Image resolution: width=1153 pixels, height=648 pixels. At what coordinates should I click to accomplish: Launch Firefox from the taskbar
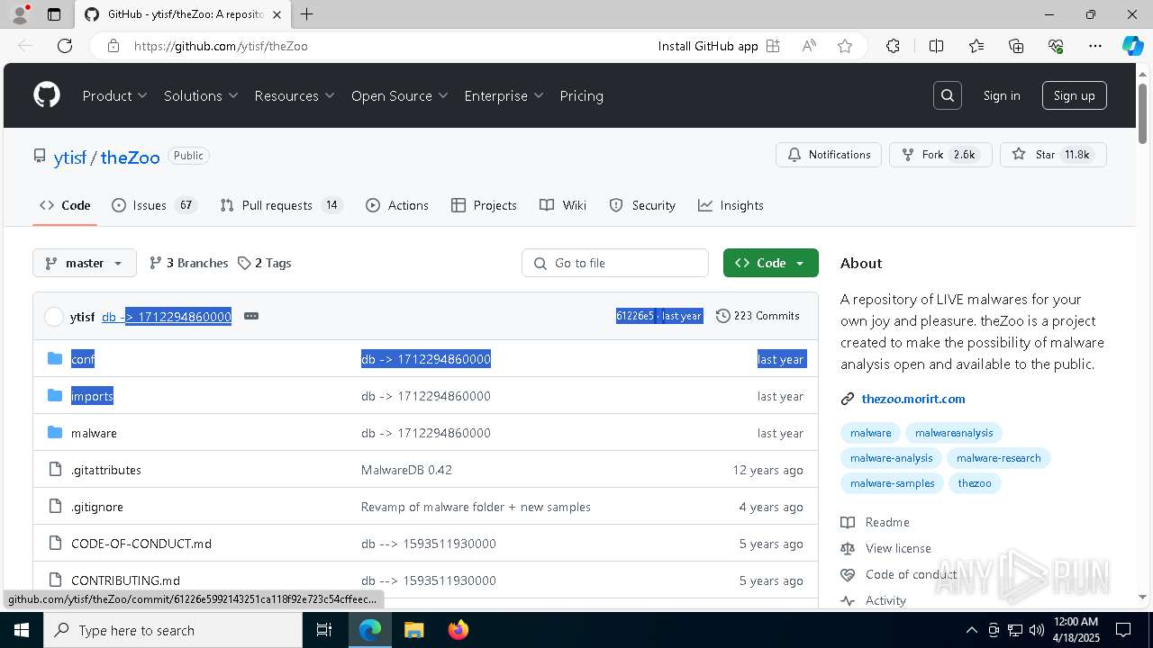tap(458, 630)
